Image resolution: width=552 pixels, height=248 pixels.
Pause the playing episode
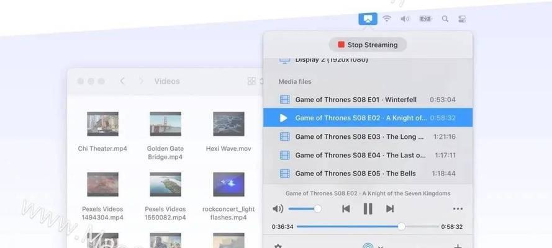coord(368,209)
